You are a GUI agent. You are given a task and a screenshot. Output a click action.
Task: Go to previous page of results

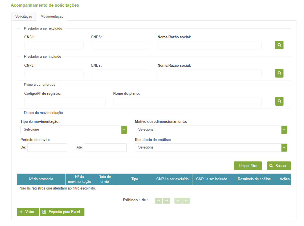pyautogui.click(x=166, y=200)
